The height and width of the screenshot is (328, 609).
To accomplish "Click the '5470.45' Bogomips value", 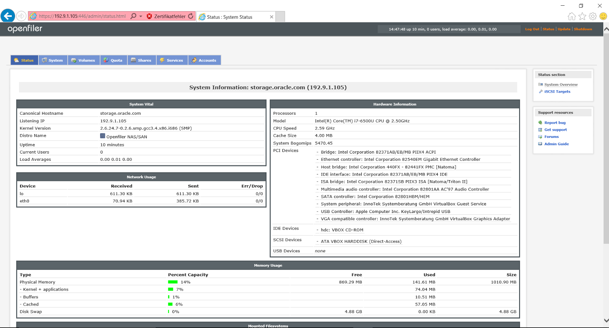I will [x=324, y=143].
